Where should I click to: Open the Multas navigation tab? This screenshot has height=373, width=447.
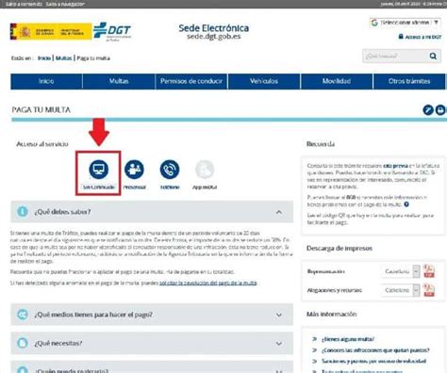pos(119,81)
